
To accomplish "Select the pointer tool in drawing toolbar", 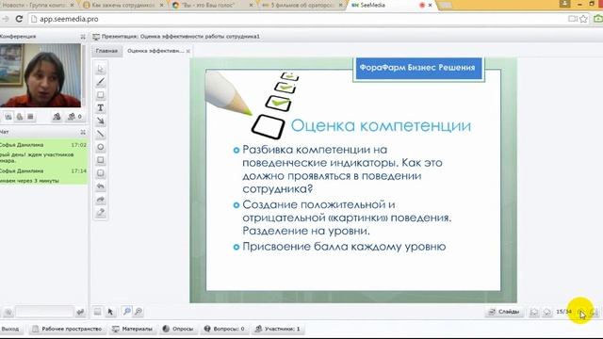I will pyautogui.click(x=101, y=69).
